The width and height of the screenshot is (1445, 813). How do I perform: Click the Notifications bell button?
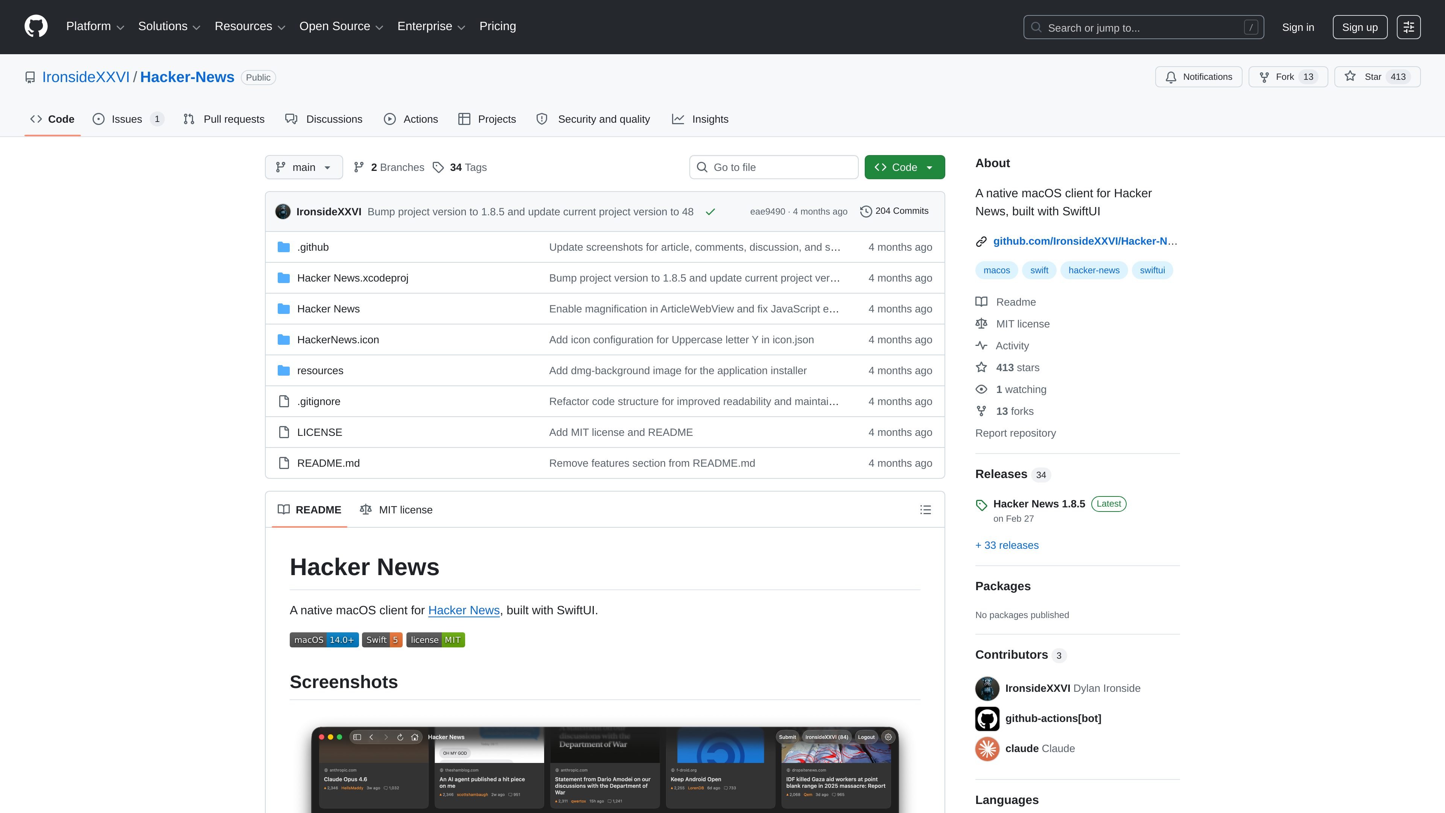[1198, 77]
